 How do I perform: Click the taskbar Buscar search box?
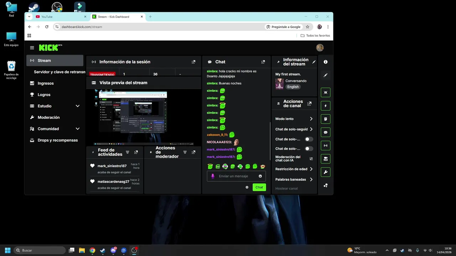(40, 250)
